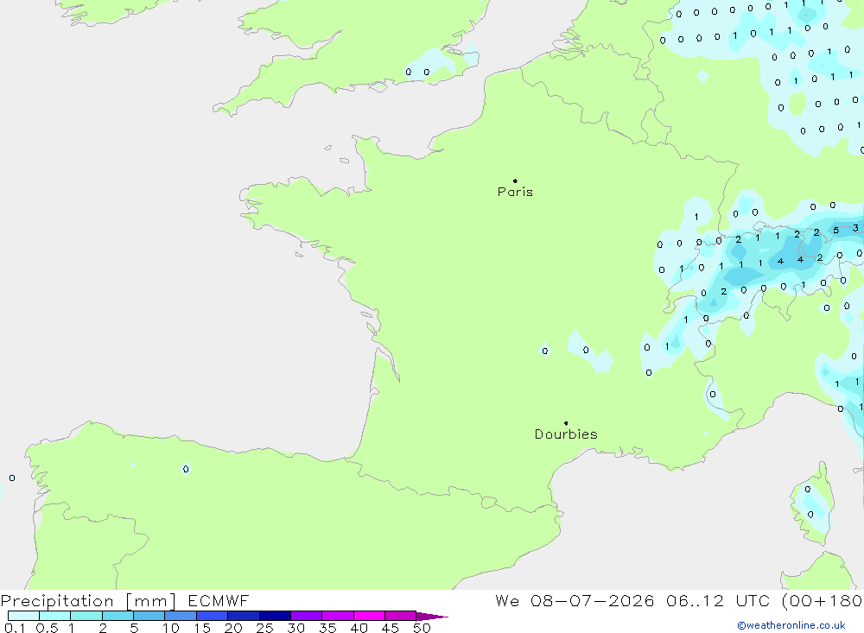Click the legend label '0.1'
This screenshot has width=864, height=633.
tap(15, 628)
